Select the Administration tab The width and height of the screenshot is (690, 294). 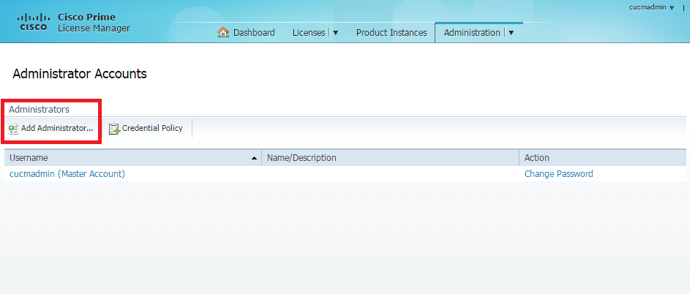click(x=472, y=33)
